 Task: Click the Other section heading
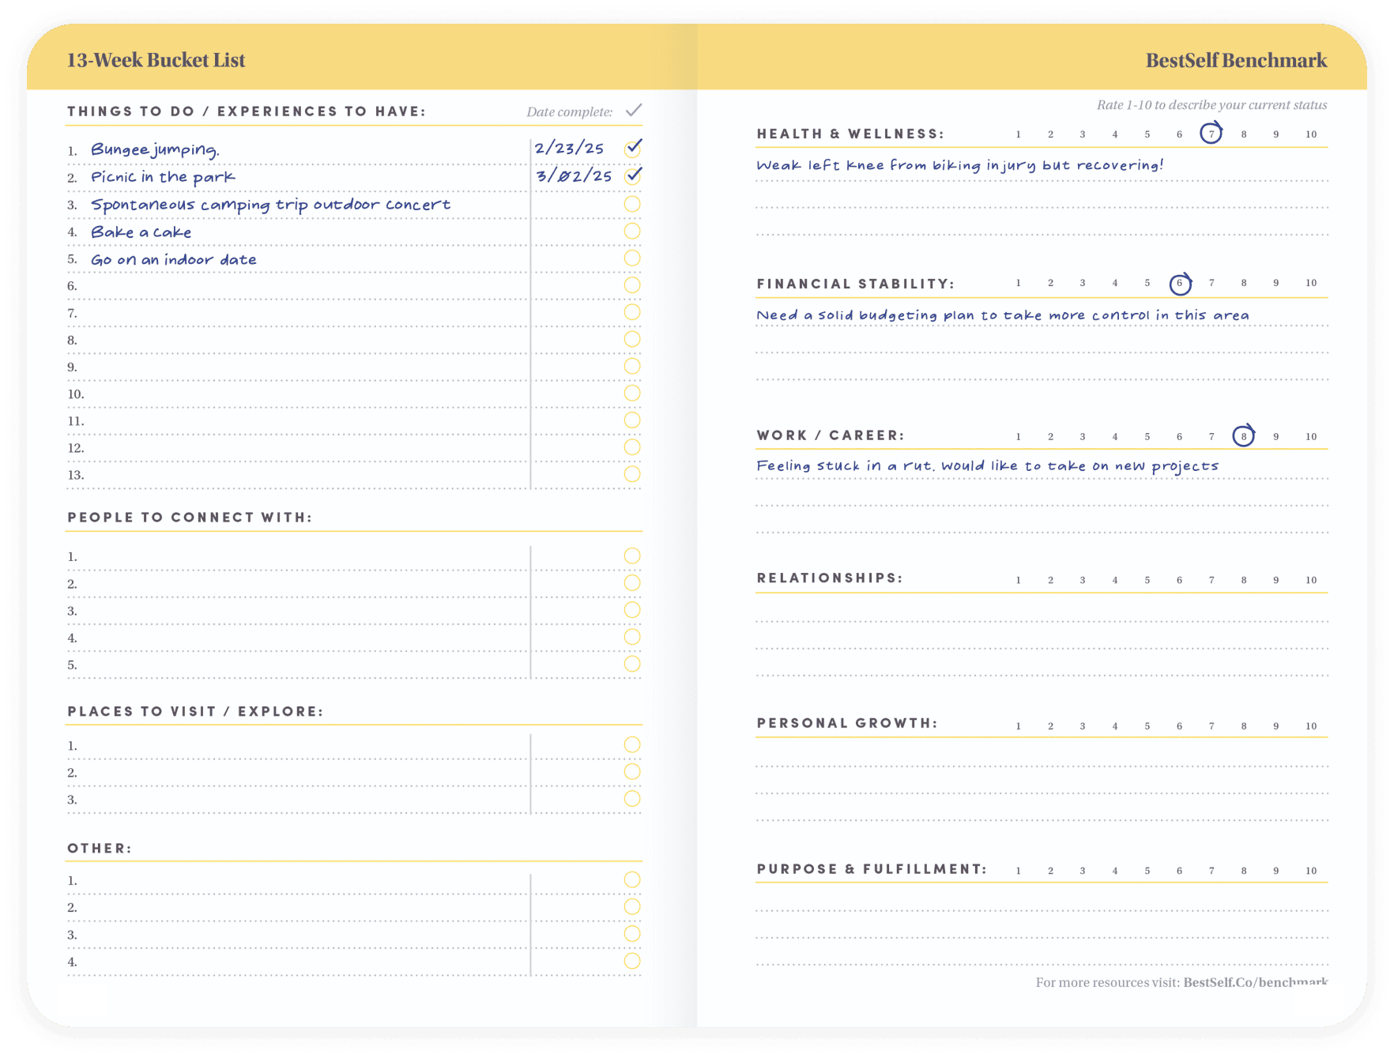(x=100, y=848)
